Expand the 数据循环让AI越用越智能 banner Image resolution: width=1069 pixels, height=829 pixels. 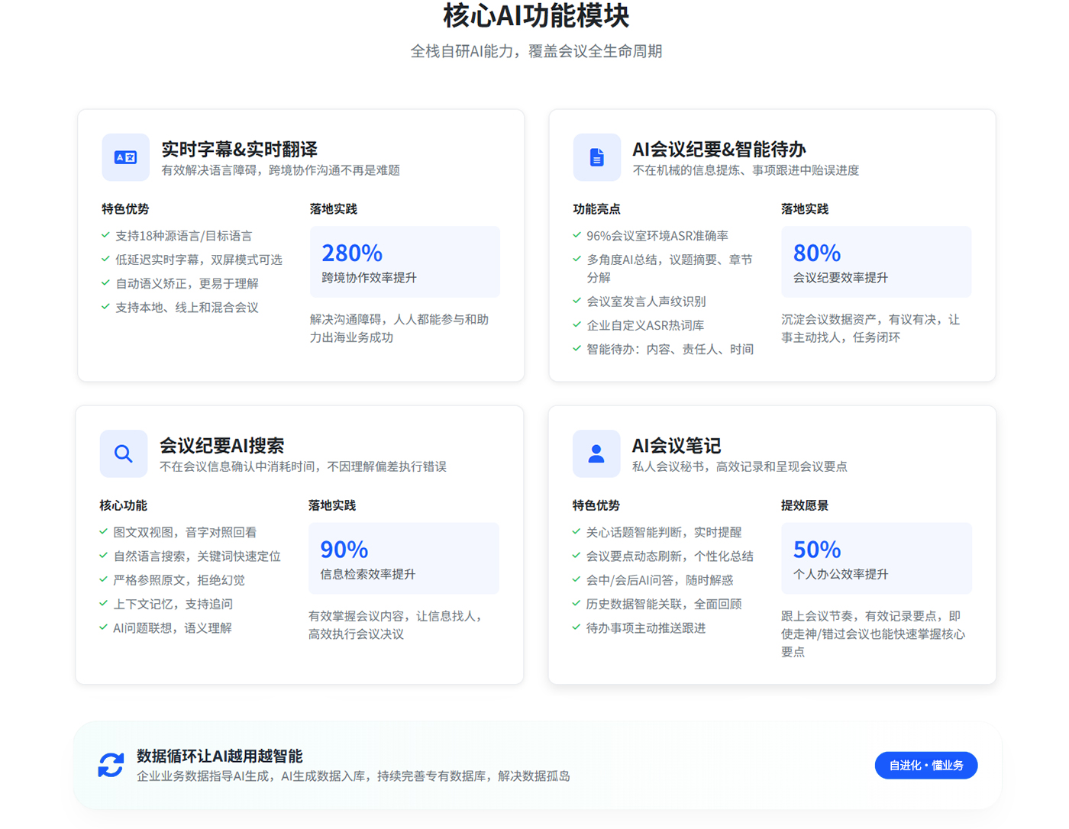(x=534, y=765)
